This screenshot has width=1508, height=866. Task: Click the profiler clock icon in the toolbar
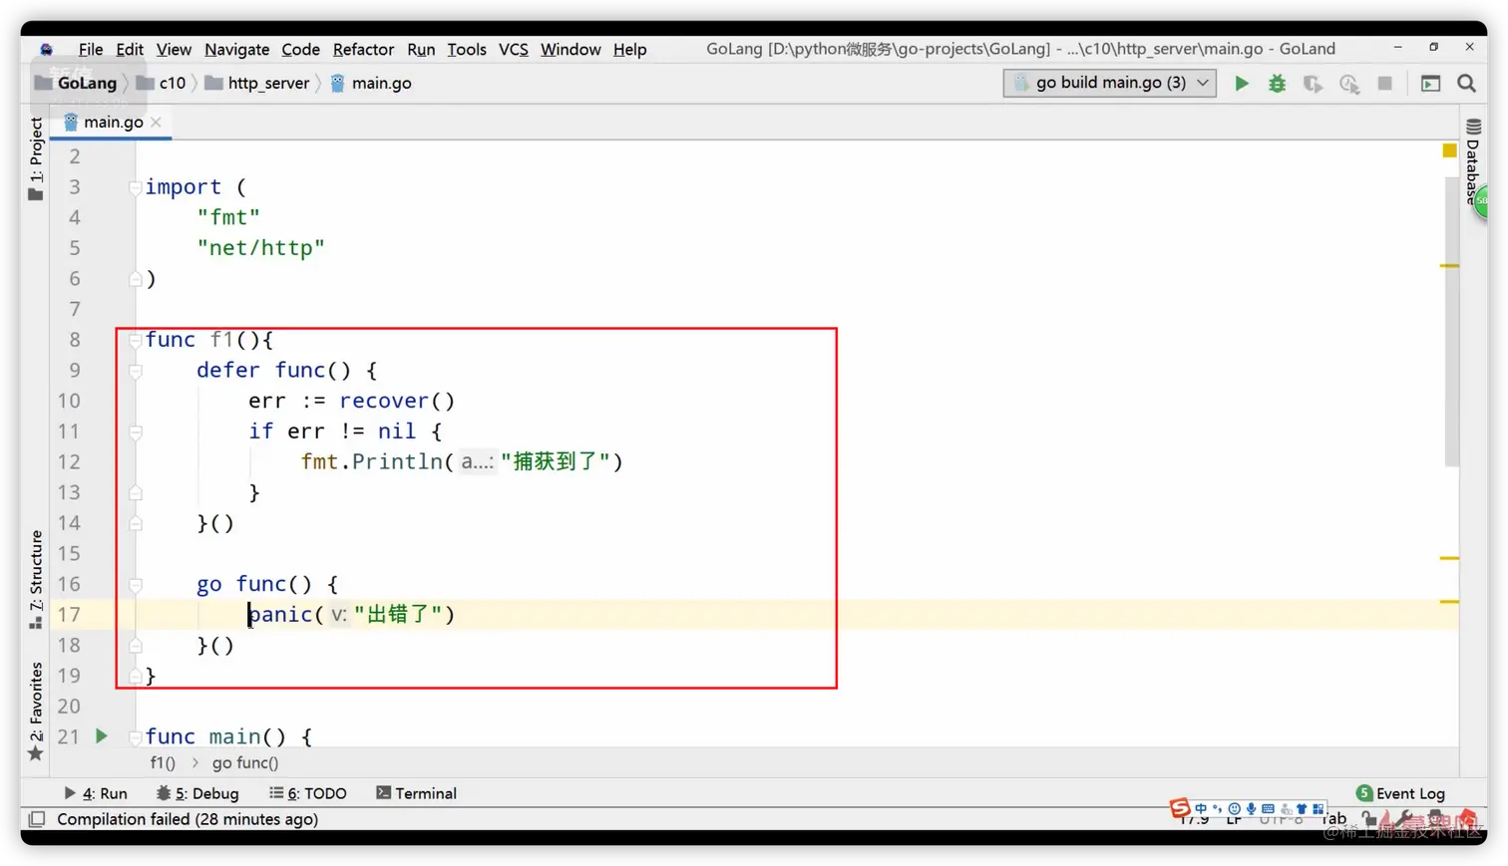point(1349,84)
